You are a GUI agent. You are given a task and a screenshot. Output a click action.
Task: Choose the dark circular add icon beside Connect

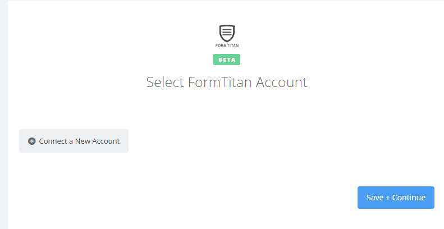(31, 141)
